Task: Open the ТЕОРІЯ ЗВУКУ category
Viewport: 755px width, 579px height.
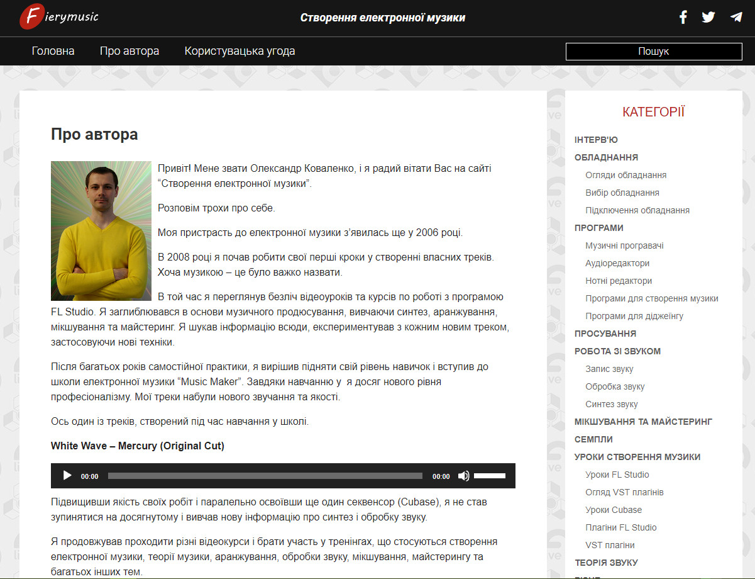Action: pos(606,563)
